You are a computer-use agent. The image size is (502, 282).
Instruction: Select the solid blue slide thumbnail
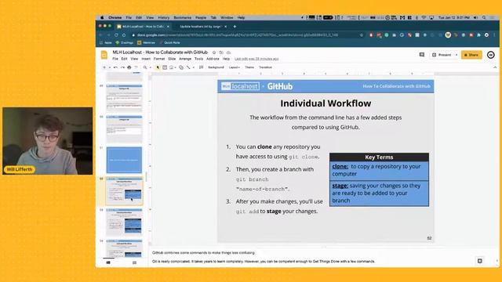point(124,160)
